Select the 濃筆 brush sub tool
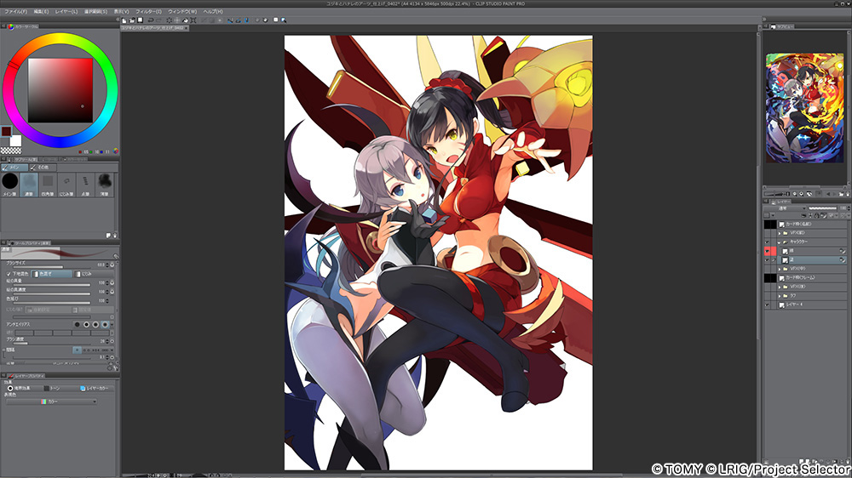 pos(29,184)
